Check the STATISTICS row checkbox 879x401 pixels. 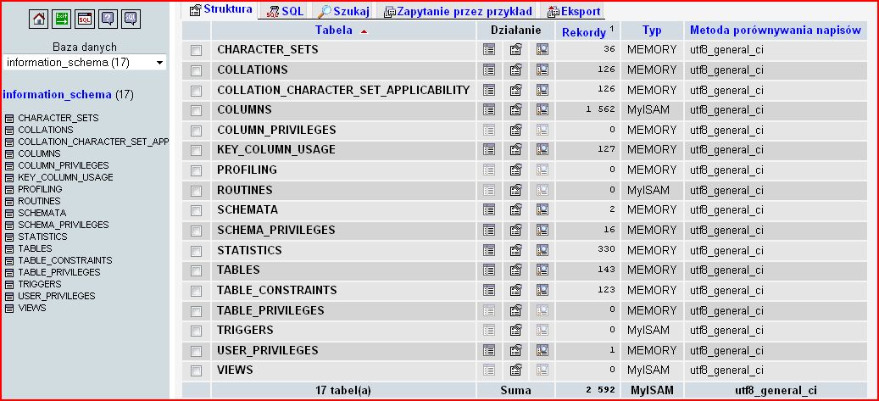coord(196,251)
